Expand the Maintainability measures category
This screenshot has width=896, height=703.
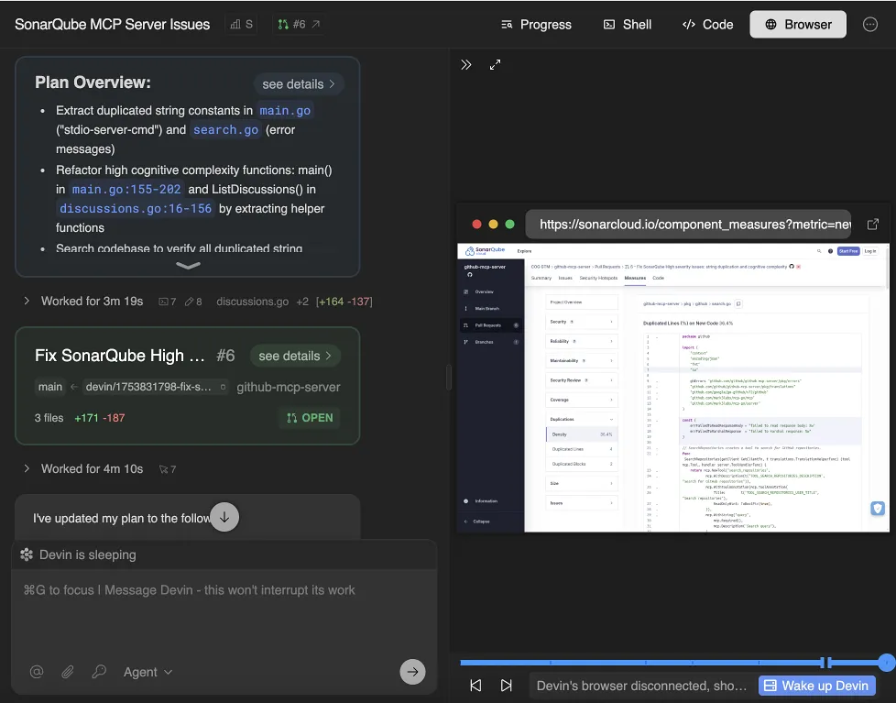pos(581,360)
